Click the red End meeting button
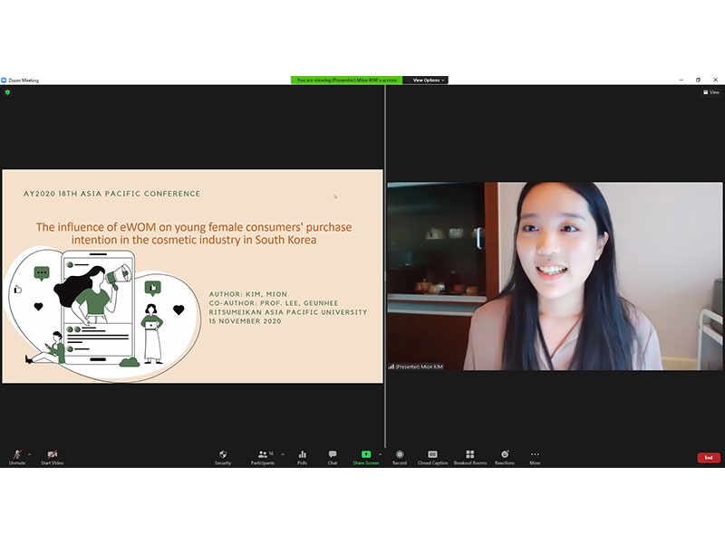725x543 pixels. (x=709, y=458)
